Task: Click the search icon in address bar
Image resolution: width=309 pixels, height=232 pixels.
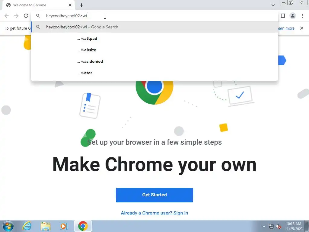Action: pyautogui.click(x=38, y=16)
